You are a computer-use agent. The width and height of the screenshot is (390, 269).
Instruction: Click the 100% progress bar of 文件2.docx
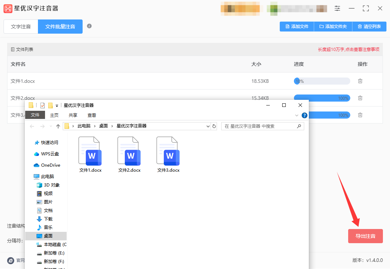coord(322,98)
